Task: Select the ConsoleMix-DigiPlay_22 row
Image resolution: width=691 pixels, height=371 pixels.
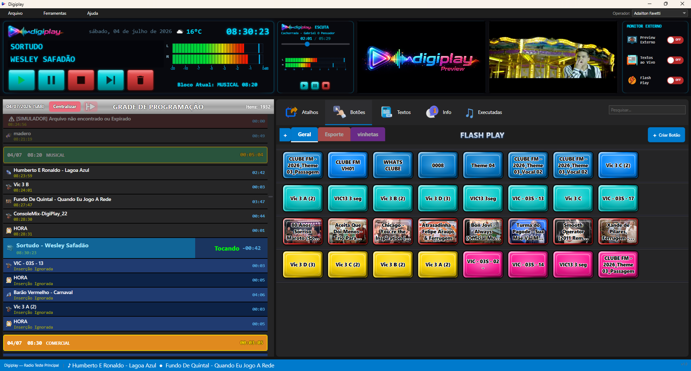Action: [x=135, y=216]
